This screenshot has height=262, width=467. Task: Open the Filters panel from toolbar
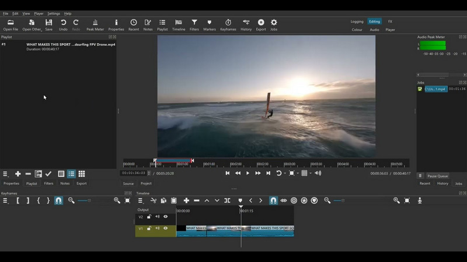(x=194, y=25)
